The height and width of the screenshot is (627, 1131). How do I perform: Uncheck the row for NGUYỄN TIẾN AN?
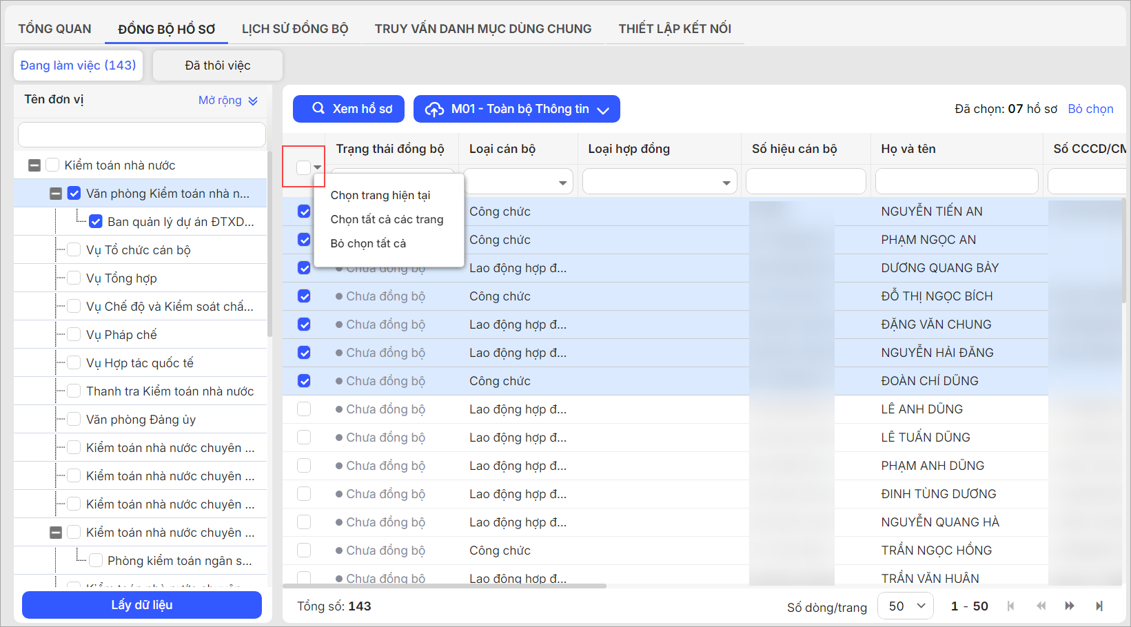pyautogui.click(x=304, y=212)
